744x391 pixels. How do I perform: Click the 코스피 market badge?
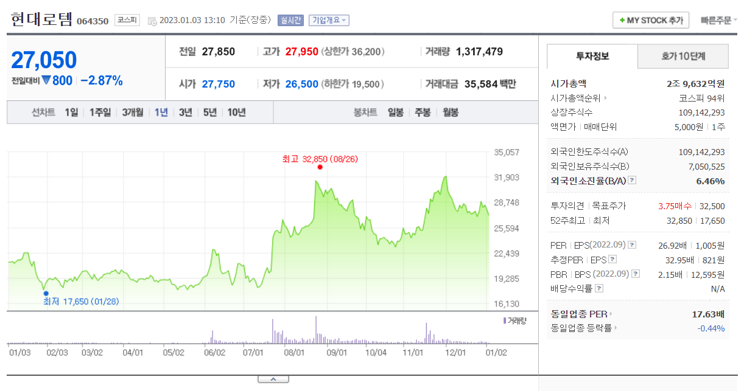(127, 20)
